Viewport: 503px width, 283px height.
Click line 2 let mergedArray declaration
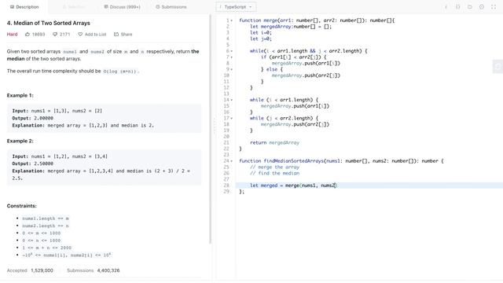pos(291,27)
